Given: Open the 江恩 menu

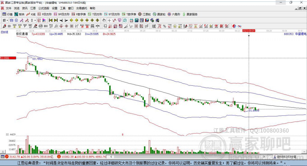Looking at the screenshot, I should [x=33, y=8].
